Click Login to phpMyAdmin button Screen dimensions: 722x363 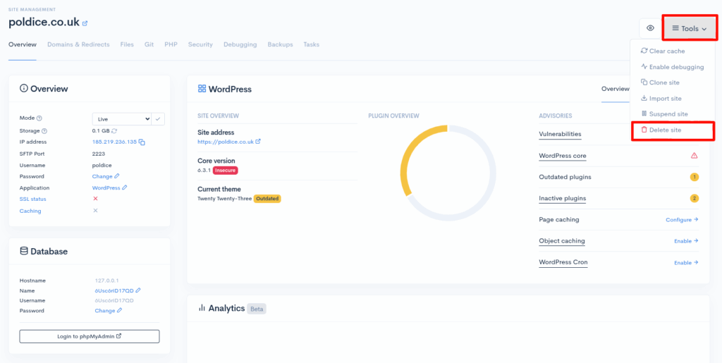[90, 336]
